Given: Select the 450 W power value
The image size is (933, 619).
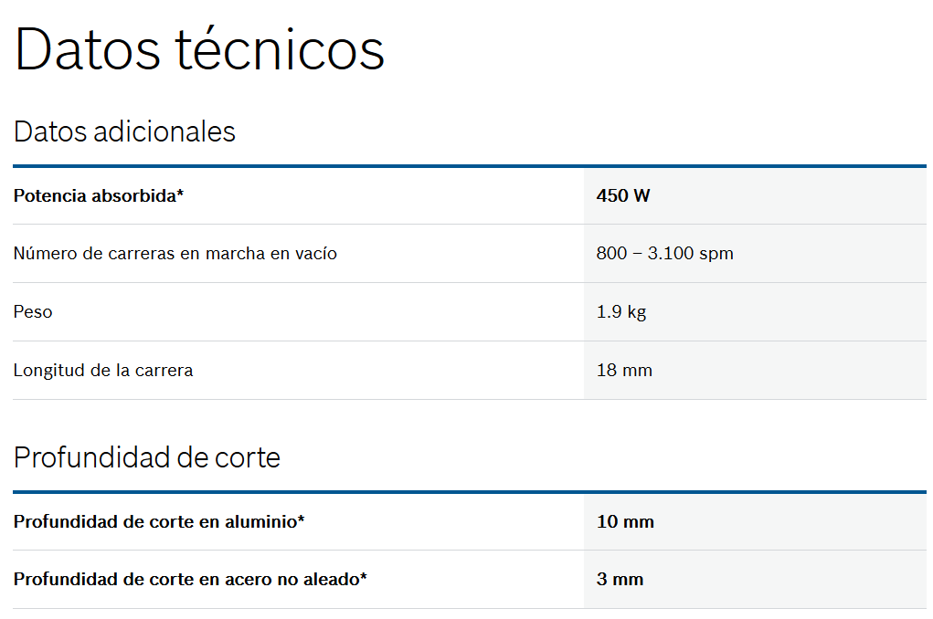Looking at the screenshot, I should 623,195.
